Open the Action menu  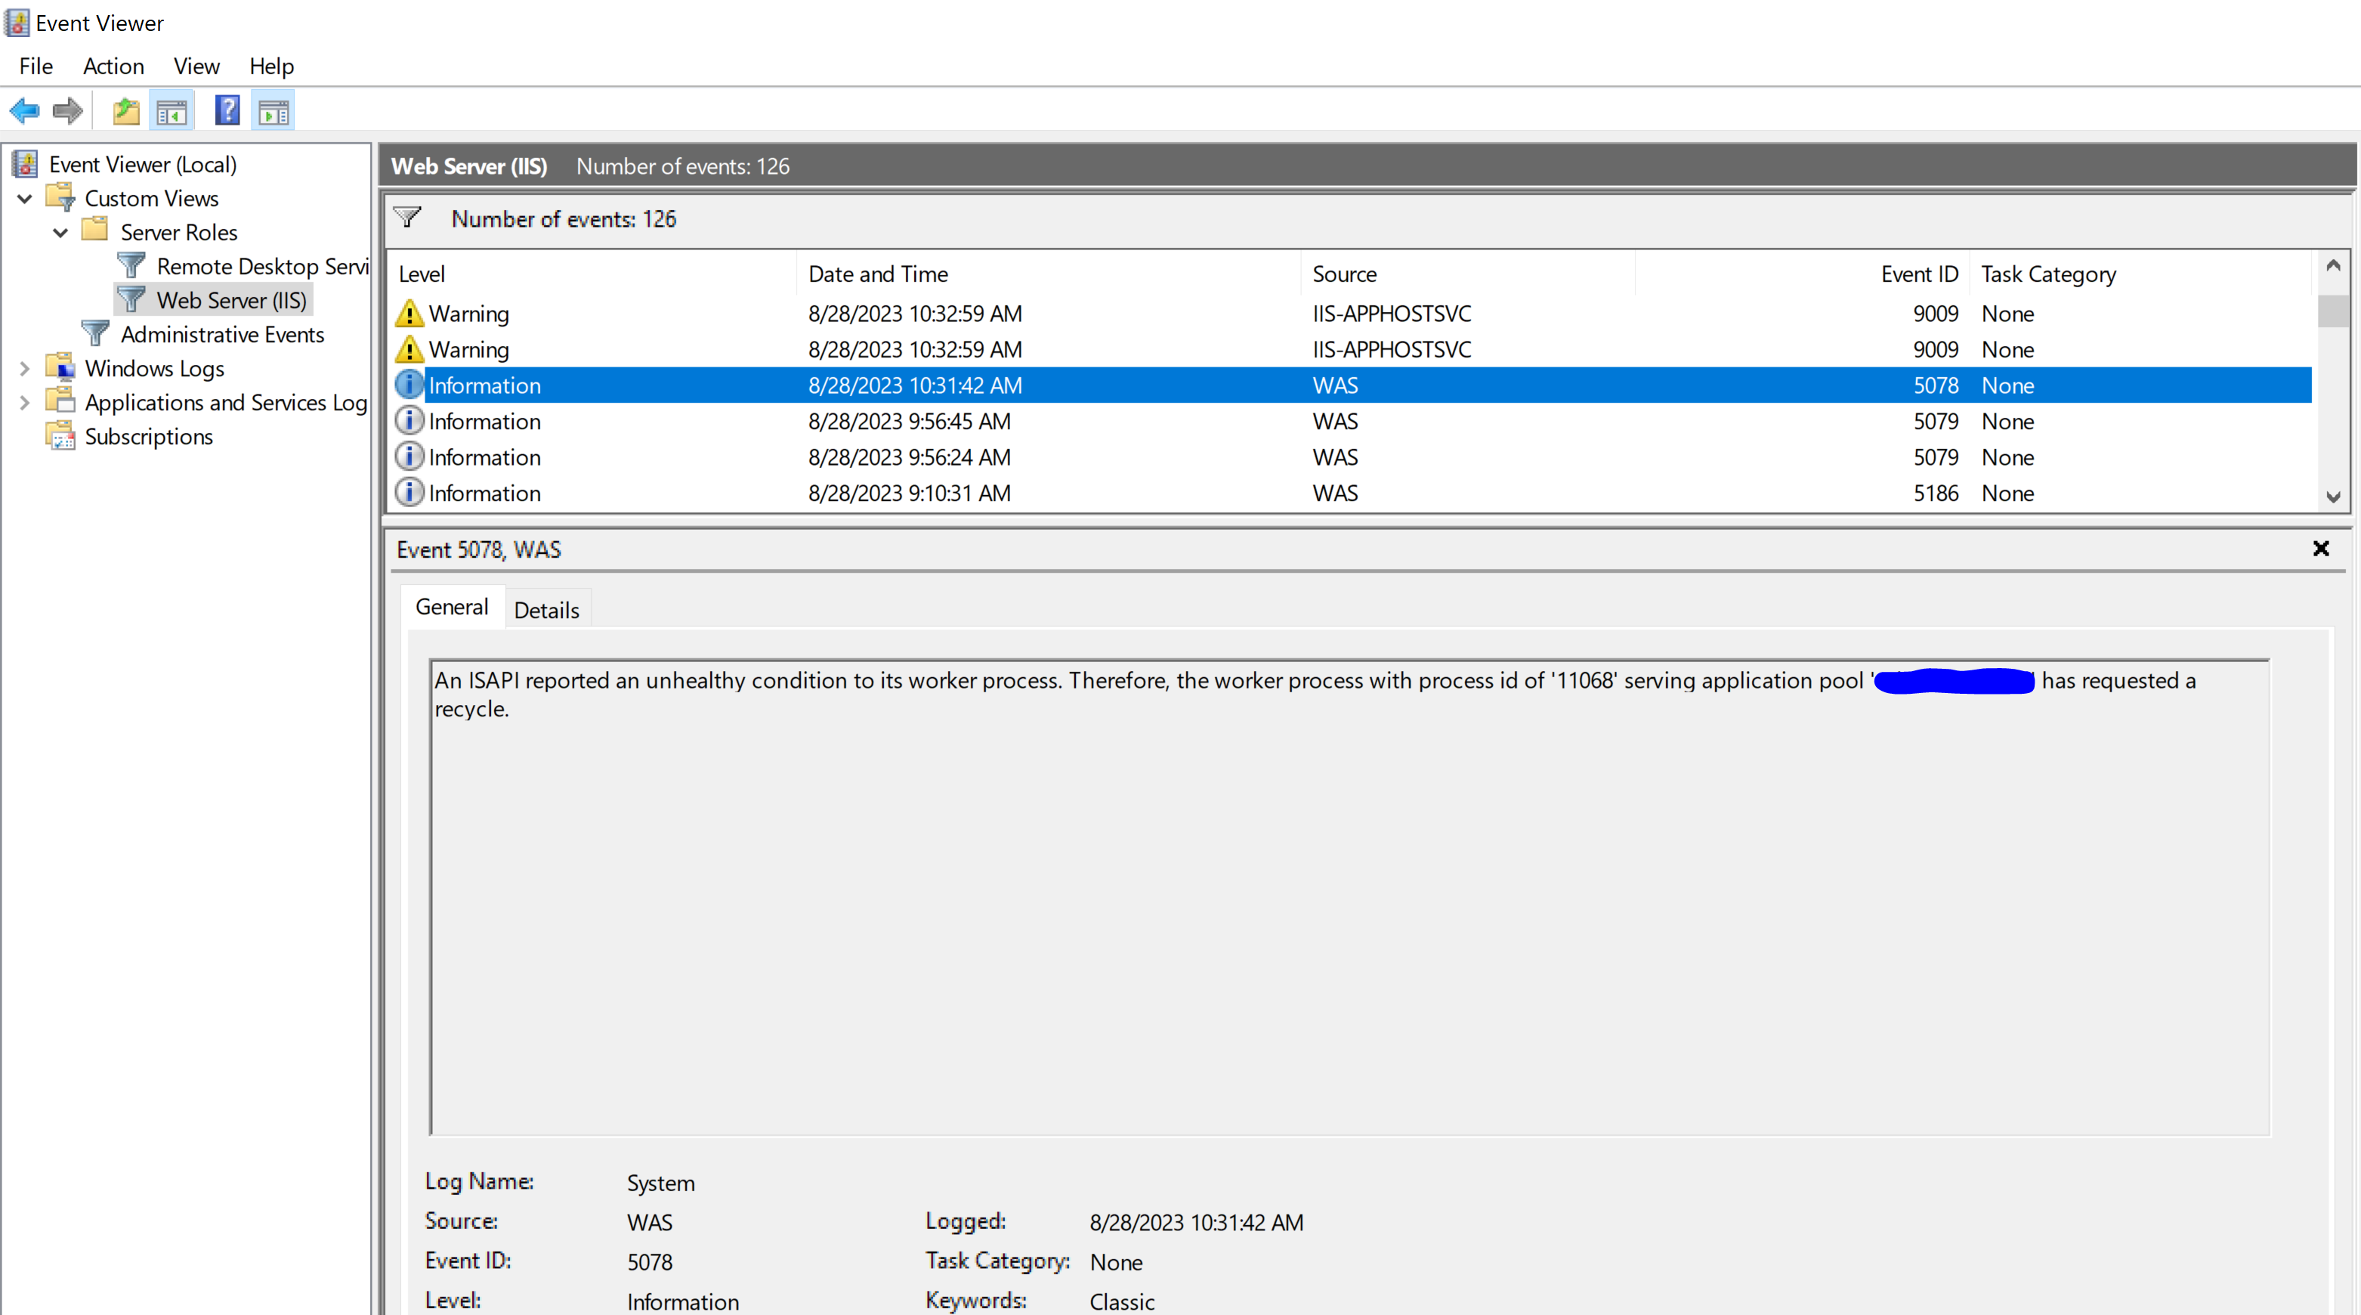(113, 65)
